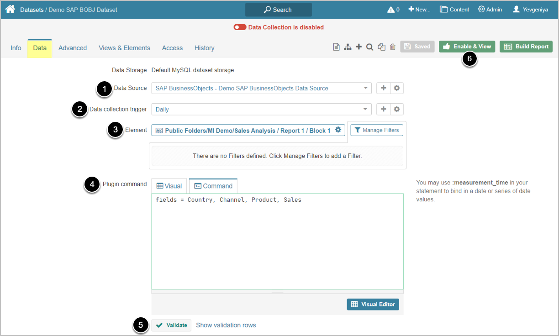Open gear settings beside the Data collection trigger

tap(397, 109)
